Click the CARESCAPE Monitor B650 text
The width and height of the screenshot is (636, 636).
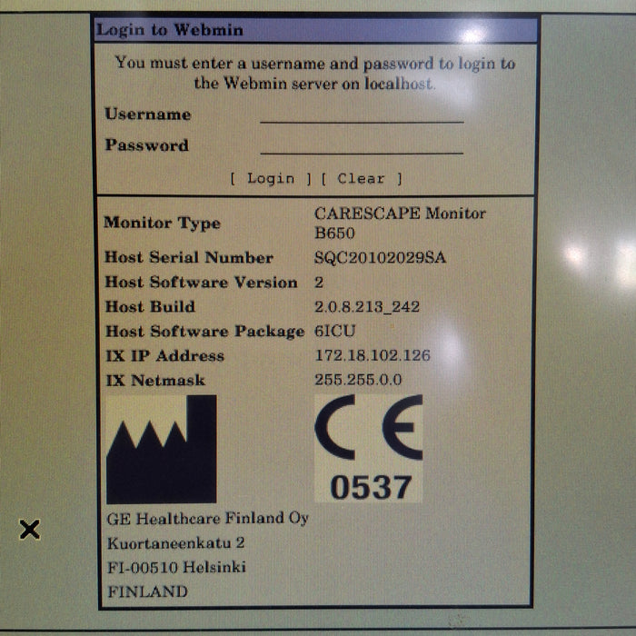[x=400, y=223]
